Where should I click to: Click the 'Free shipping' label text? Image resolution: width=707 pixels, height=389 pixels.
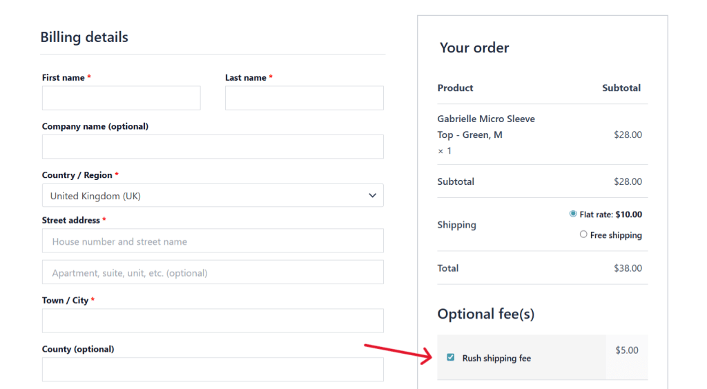[616, 235]
